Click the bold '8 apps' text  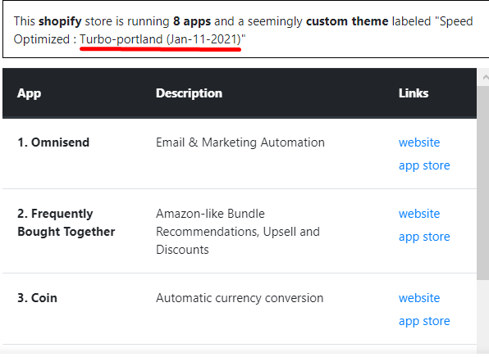(192, 21)
